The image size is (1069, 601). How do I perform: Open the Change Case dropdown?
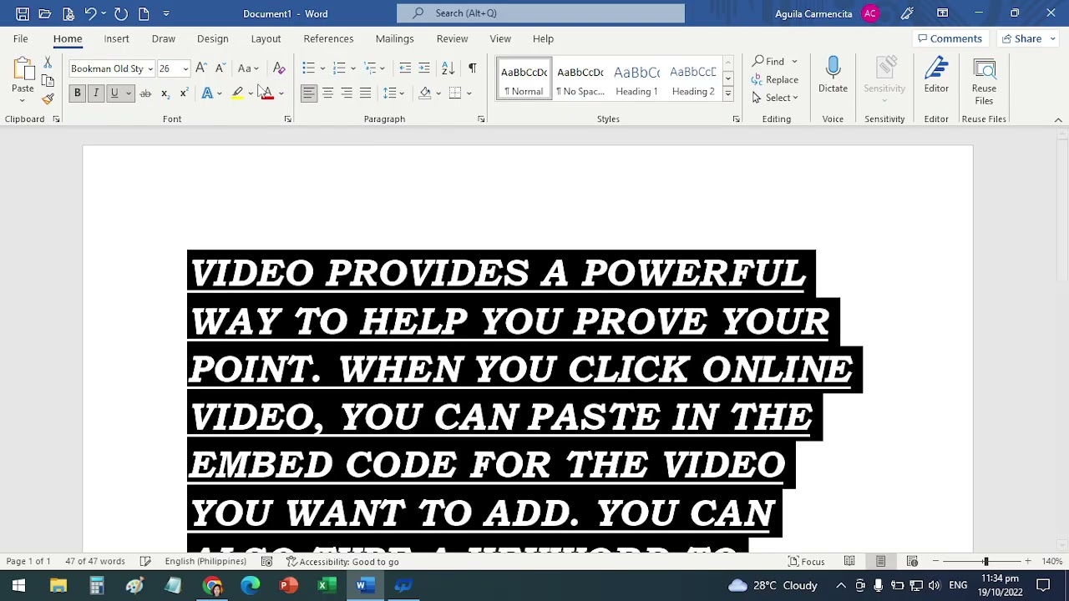click(248, 68)
